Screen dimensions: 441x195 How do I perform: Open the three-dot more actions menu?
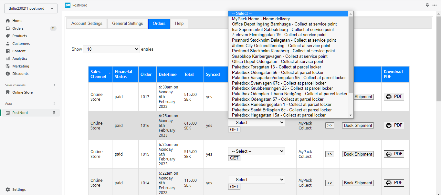[435, 5]
